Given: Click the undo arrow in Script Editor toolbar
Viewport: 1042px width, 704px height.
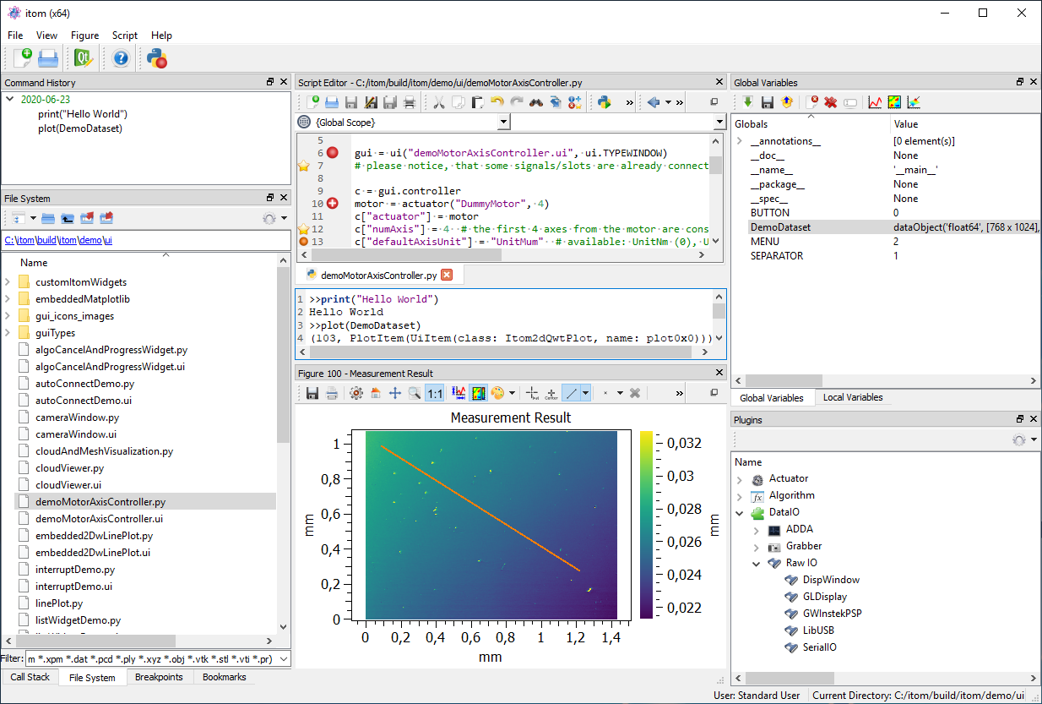Looking at the screenshot, I should click(497, 102).
